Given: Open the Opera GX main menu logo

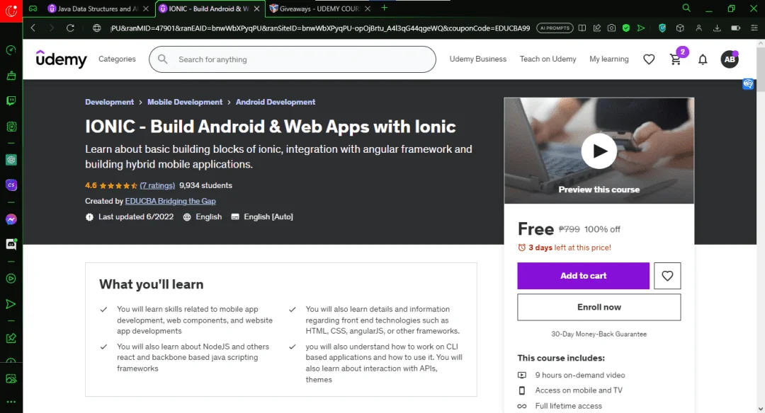Looking at the screenshot, I should [x=11, y=10].
